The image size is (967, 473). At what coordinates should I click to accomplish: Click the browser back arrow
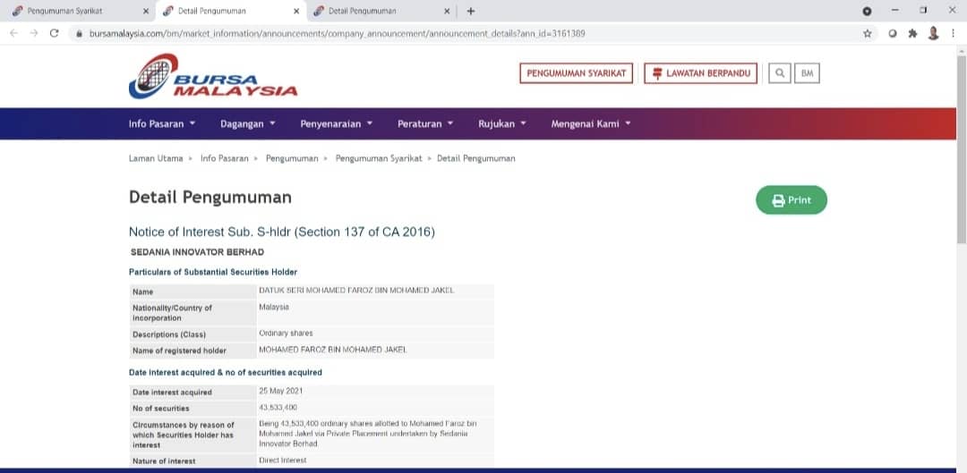coord(14,33)
